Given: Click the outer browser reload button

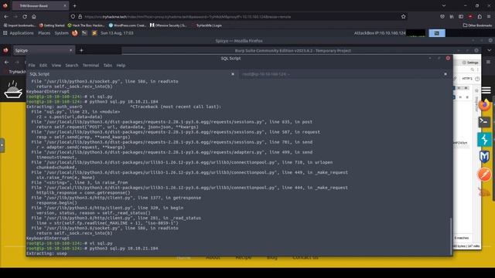Looking at the screenshot, I should [25, 16].
